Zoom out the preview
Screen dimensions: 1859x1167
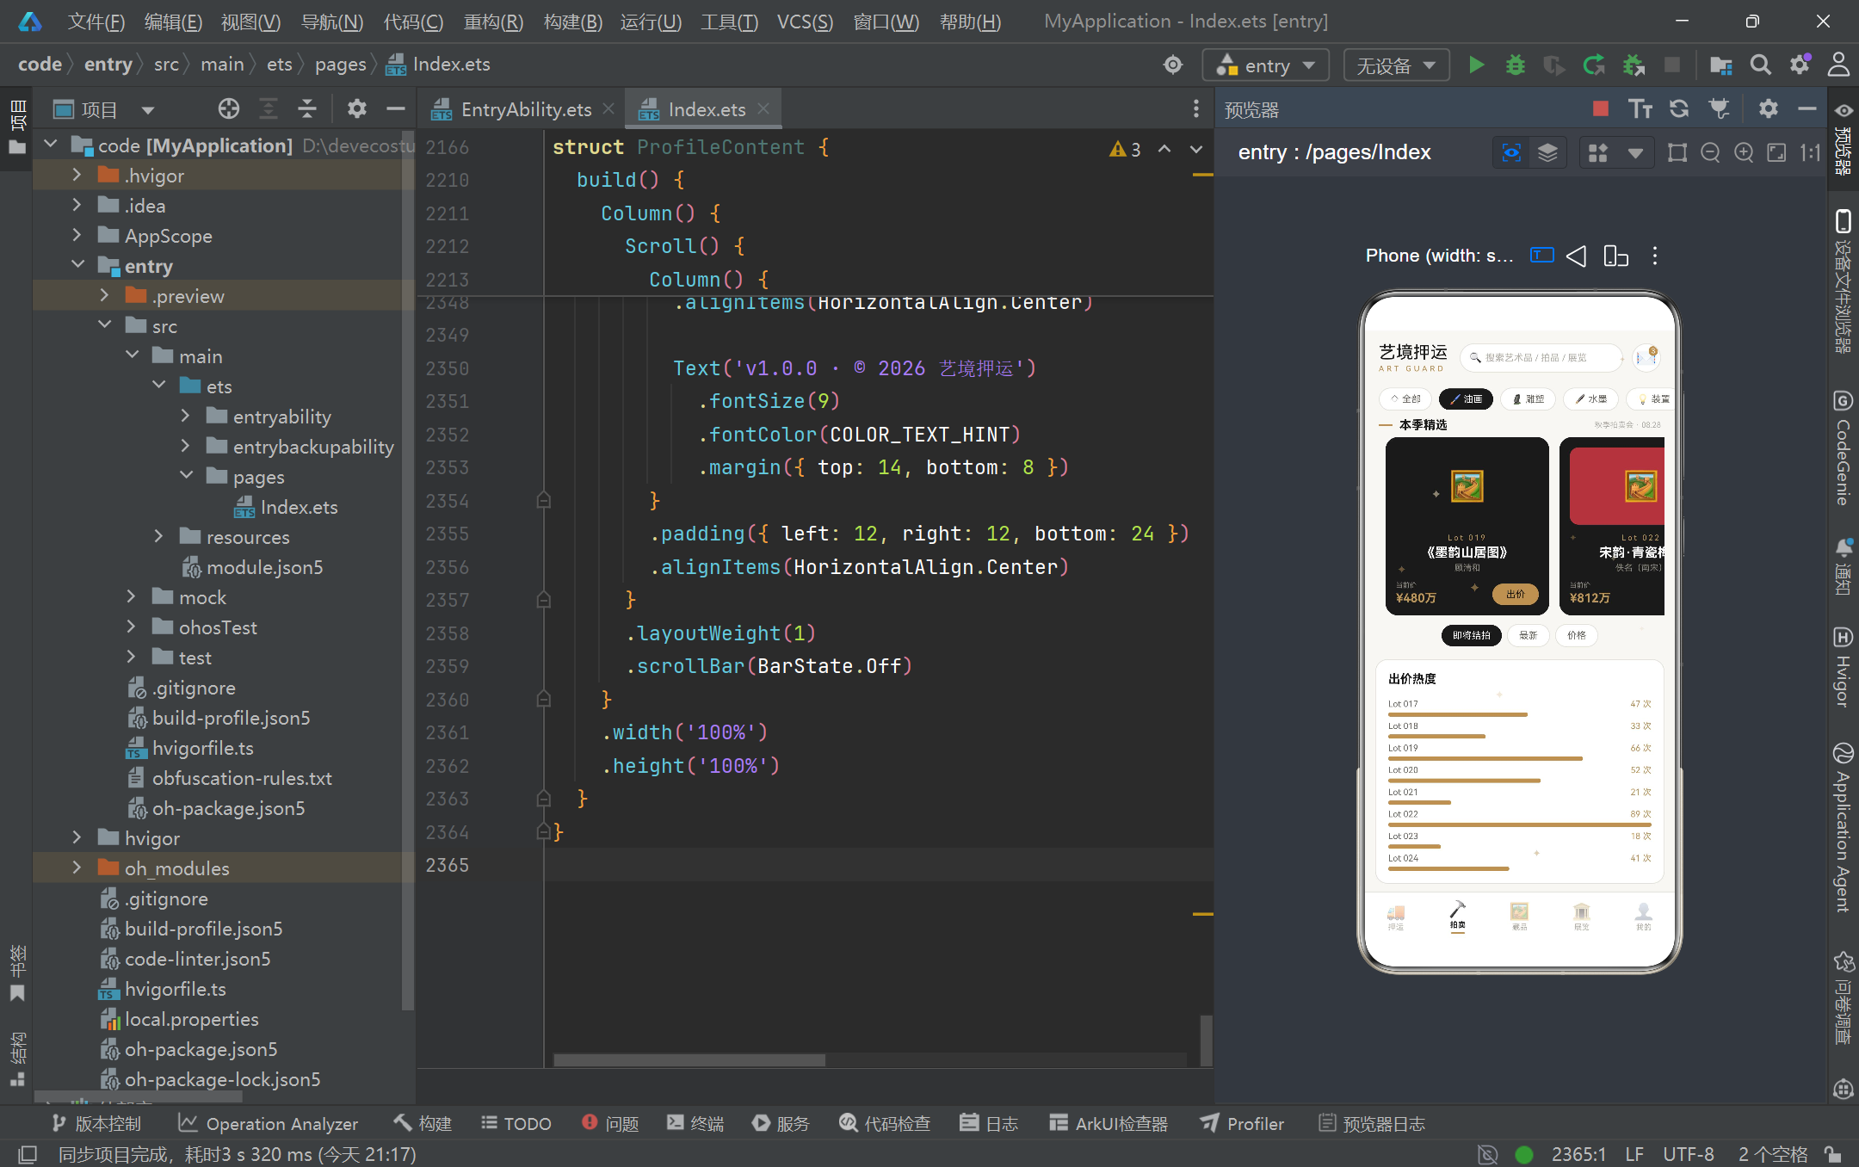(x=1711, y=153)
